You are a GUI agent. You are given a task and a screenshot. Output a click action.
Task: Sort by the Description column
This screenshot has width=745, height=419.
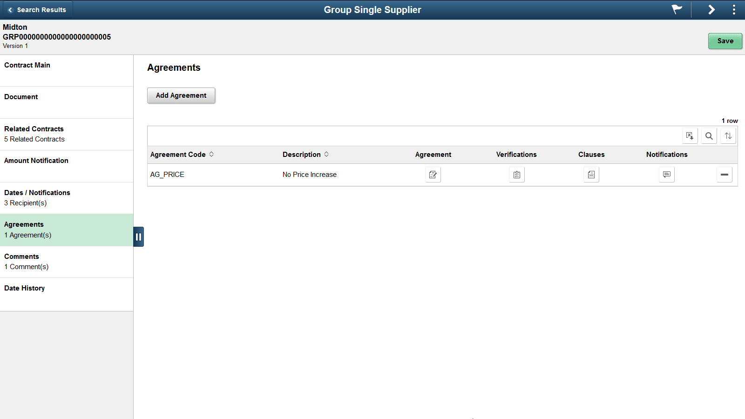click(x=301, y=154)
